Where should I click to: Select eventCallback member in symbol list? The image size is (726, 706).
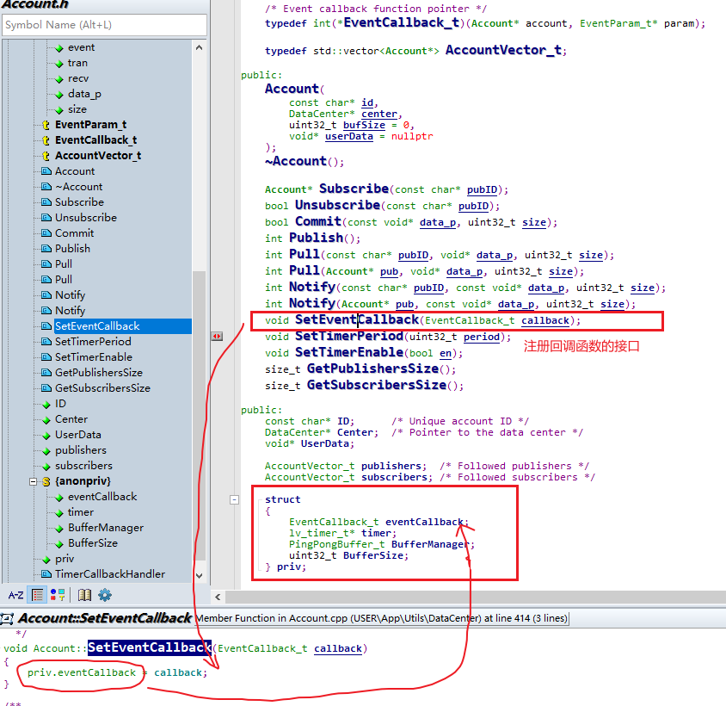point(102,497)
